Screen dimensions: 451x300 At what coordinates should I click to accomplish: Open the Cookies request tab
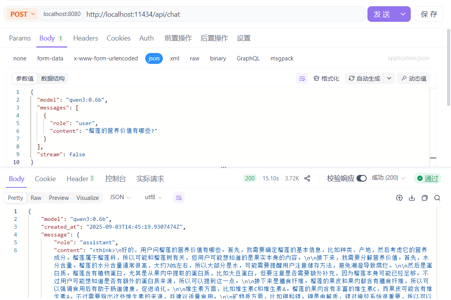(118, 38)
